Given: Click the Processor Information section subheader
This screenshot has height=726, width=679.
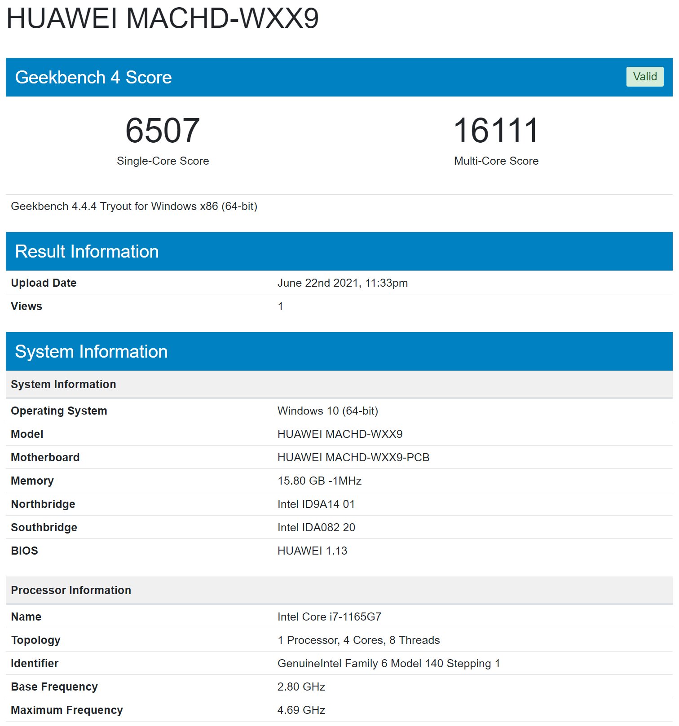Looking at the screenshot, I should click(x=71, y=590).
